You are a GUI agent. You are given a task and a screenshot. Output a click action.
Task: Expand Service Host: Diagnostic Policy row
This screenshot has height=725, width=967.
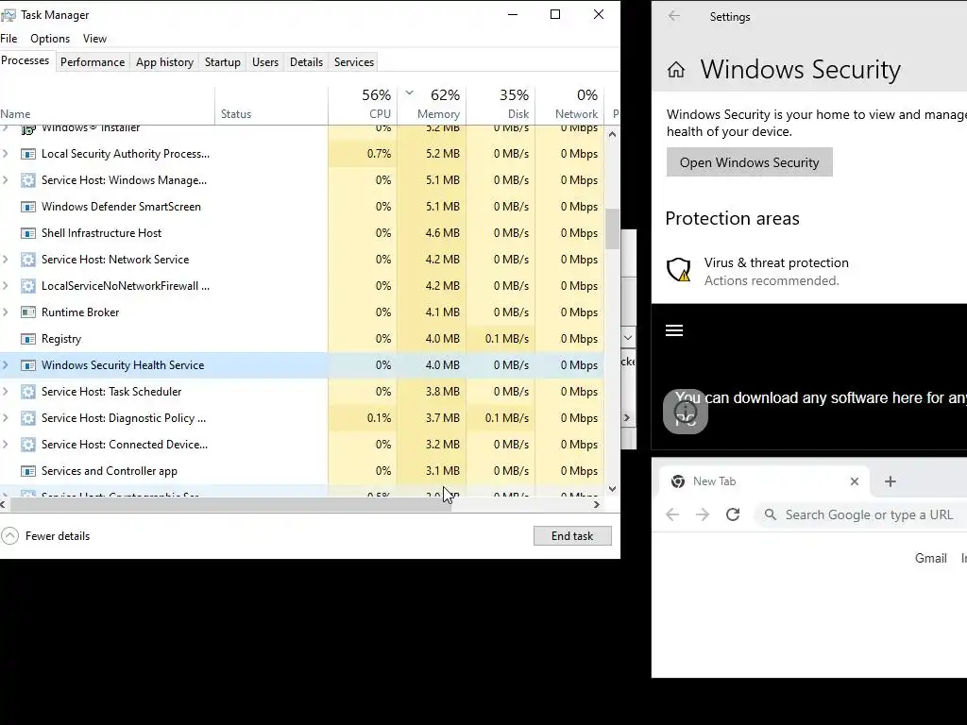(x=6, y=418)
